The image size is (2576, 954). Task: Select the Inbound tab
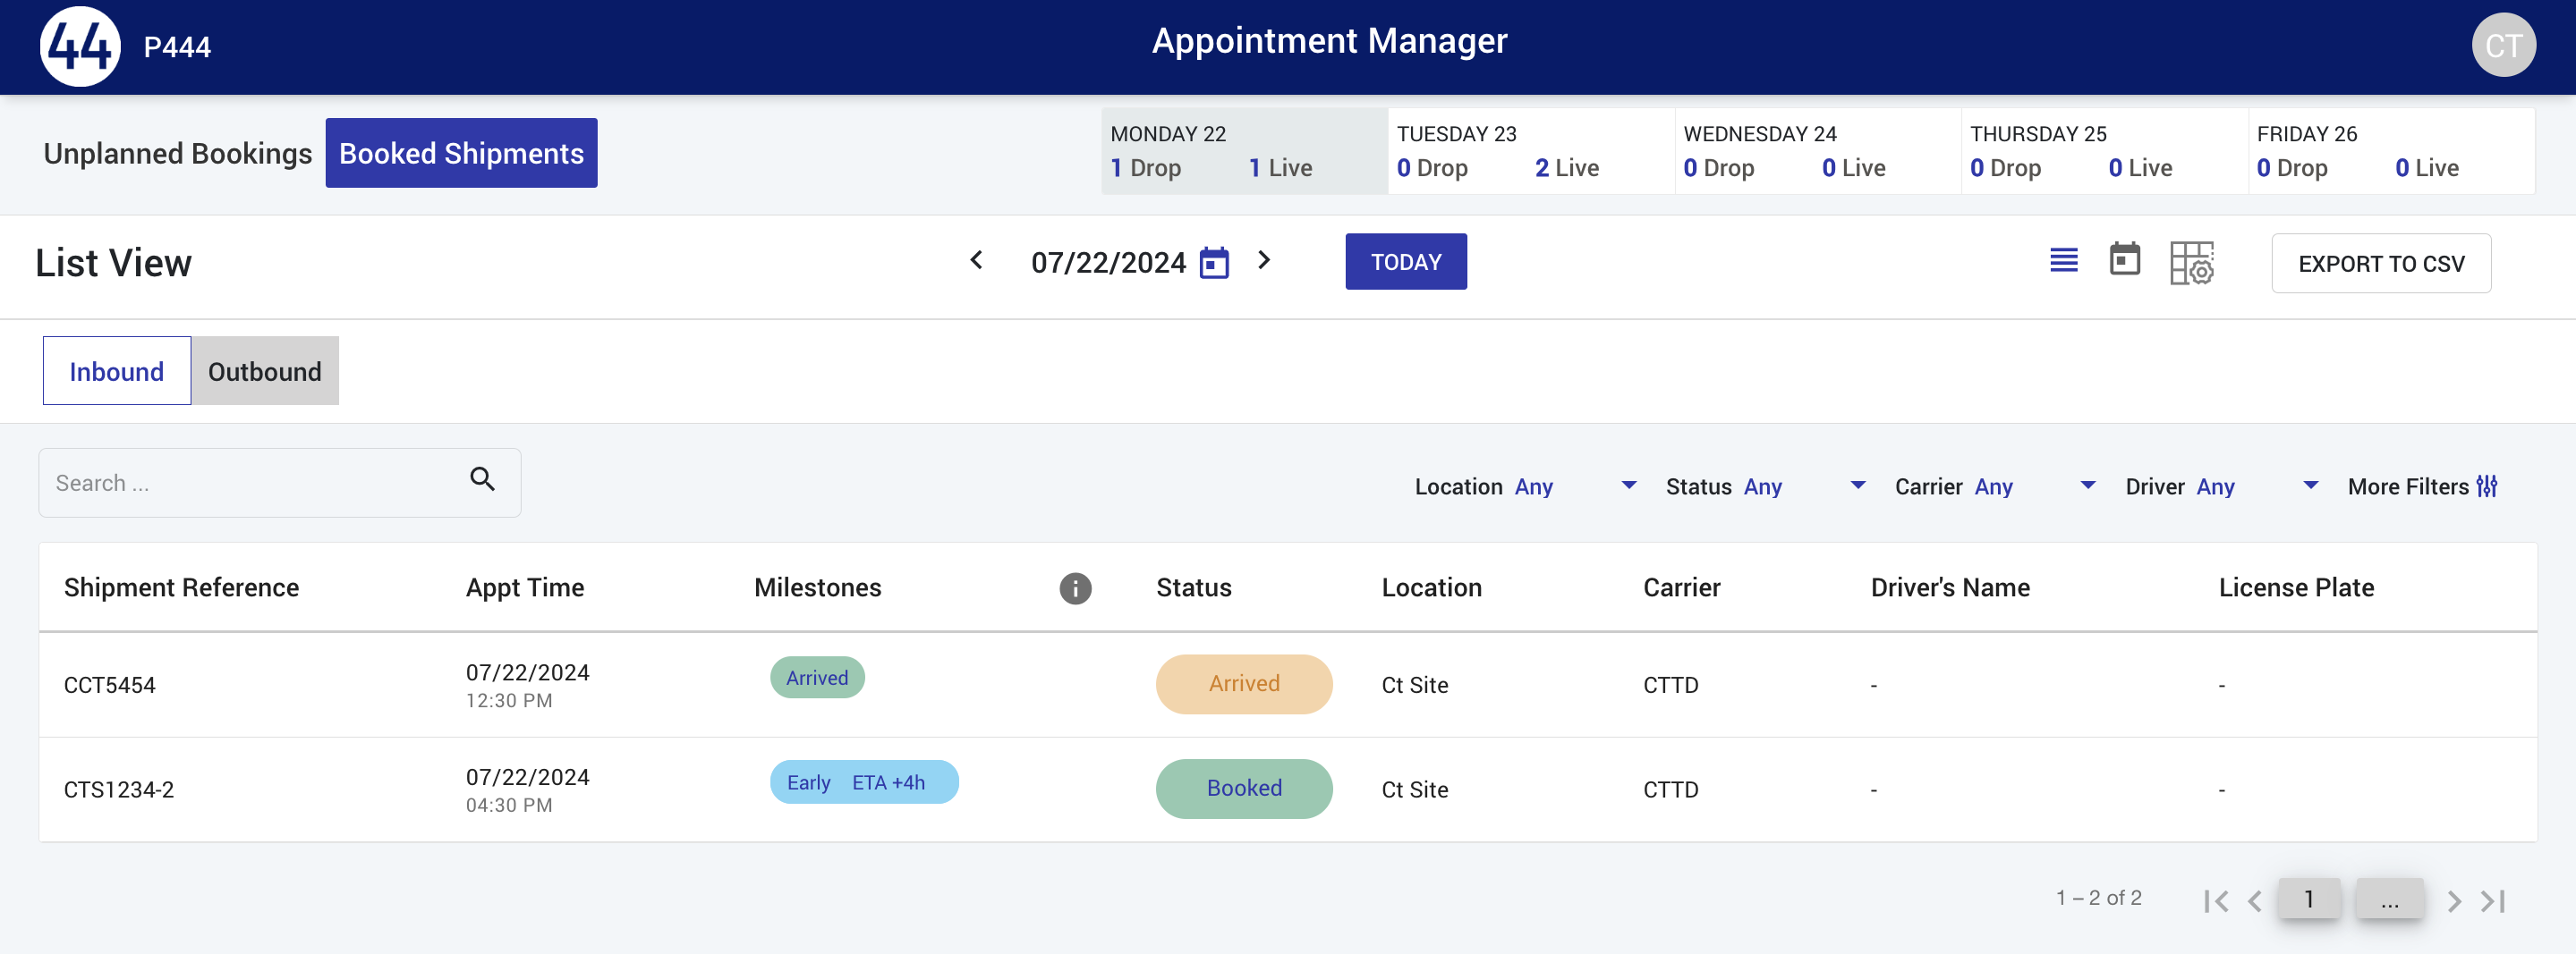pos(116,371)
